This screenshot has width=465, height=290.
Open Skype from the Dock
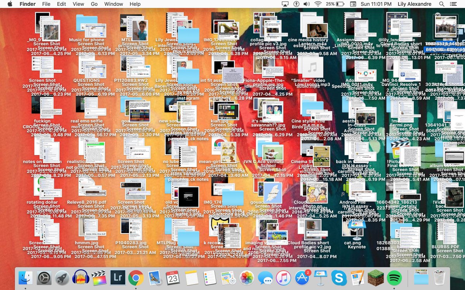pos(339,278)
